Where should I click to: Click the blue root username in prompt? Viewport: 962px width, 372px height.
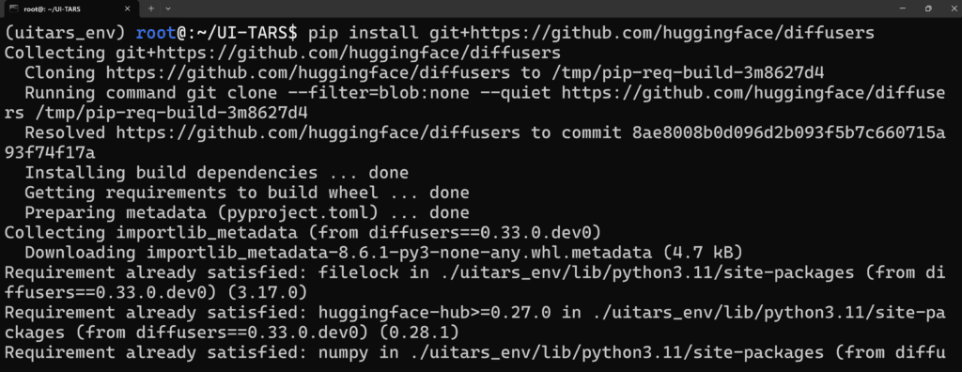157,33
